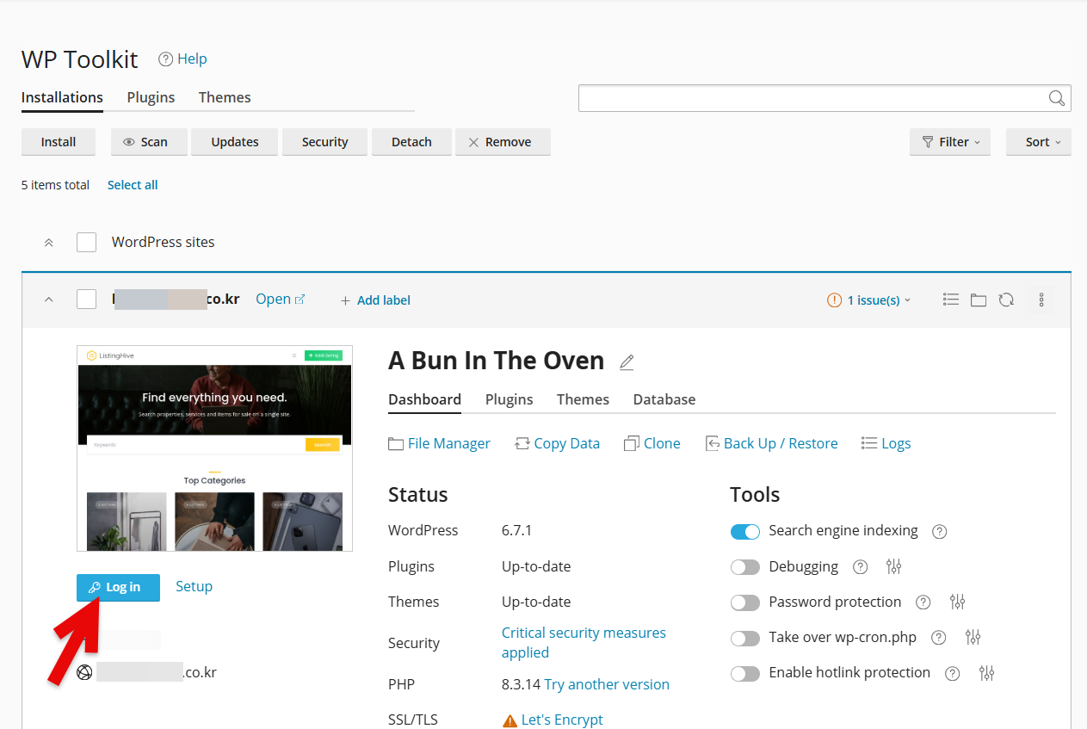1087x729 pixels.
Task: Click help icon next to Password protection
Action: [923, 602]
